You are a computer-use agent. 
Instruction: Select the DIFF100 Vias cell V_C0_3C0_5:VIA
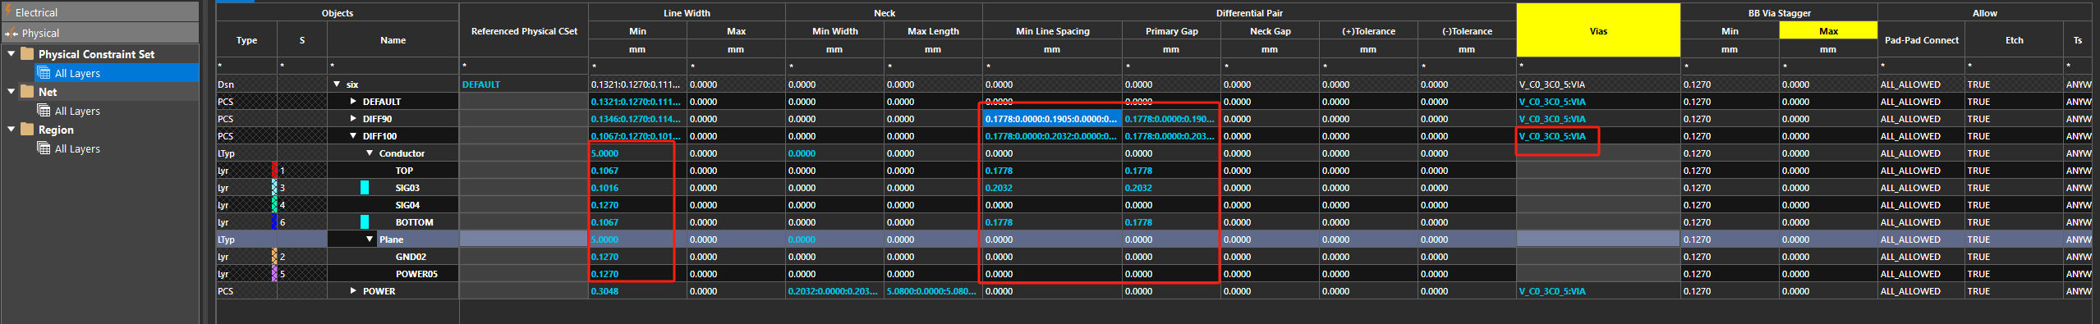point(1597,135)
